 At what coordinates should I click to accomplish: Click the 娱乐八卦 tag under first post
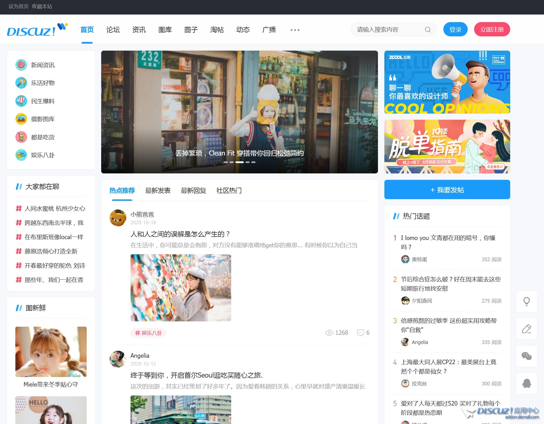[148, 333]
